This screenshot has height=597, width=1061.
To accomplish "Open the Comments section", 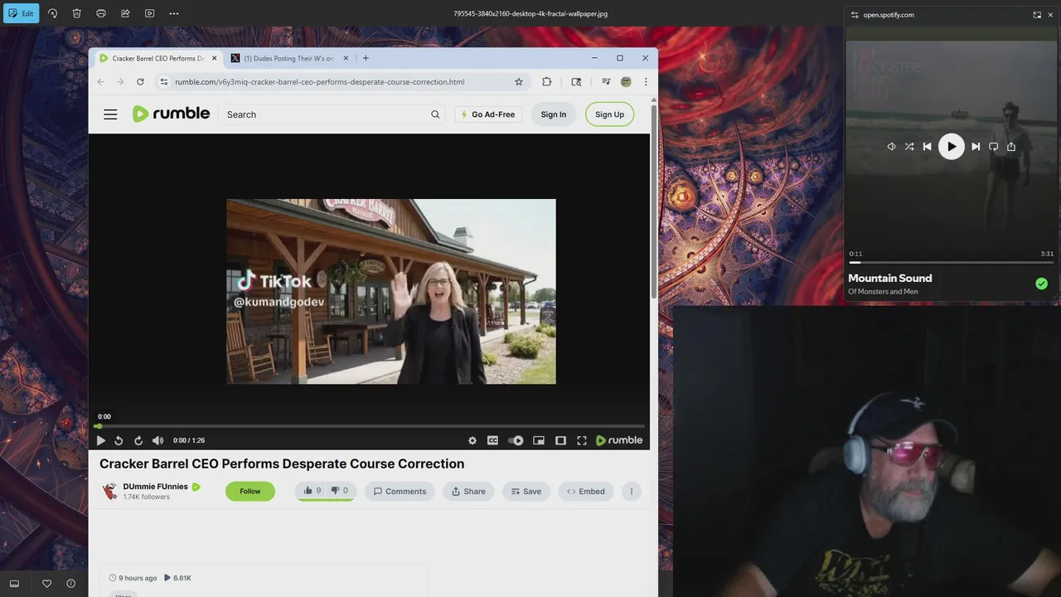I will (x=400, y=491).
